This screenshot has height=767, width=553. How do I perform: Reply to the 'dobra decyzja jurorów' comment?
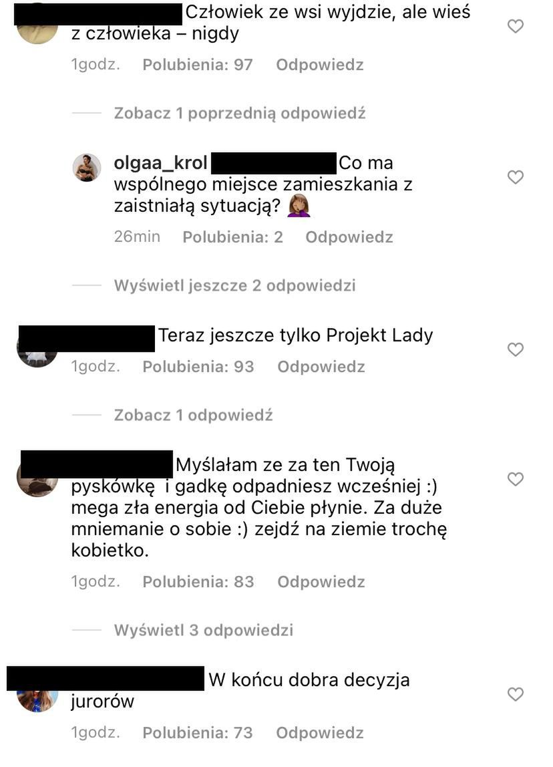[320, 733]
